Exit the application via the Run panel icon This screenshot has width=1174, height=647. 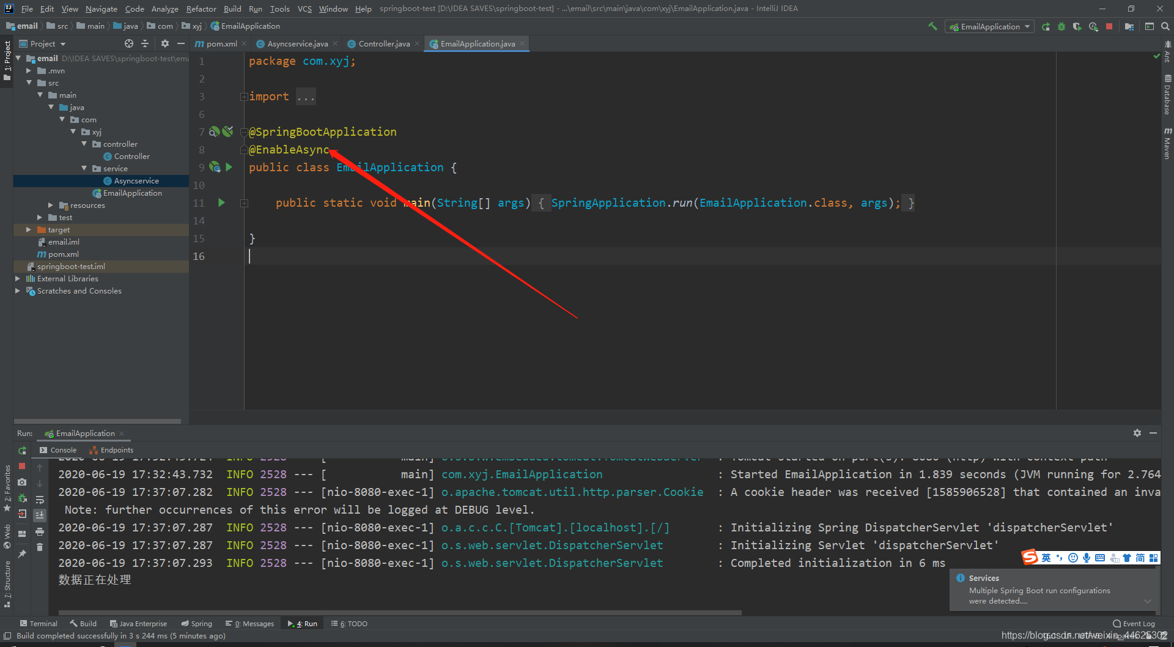[x=22, y=514]
